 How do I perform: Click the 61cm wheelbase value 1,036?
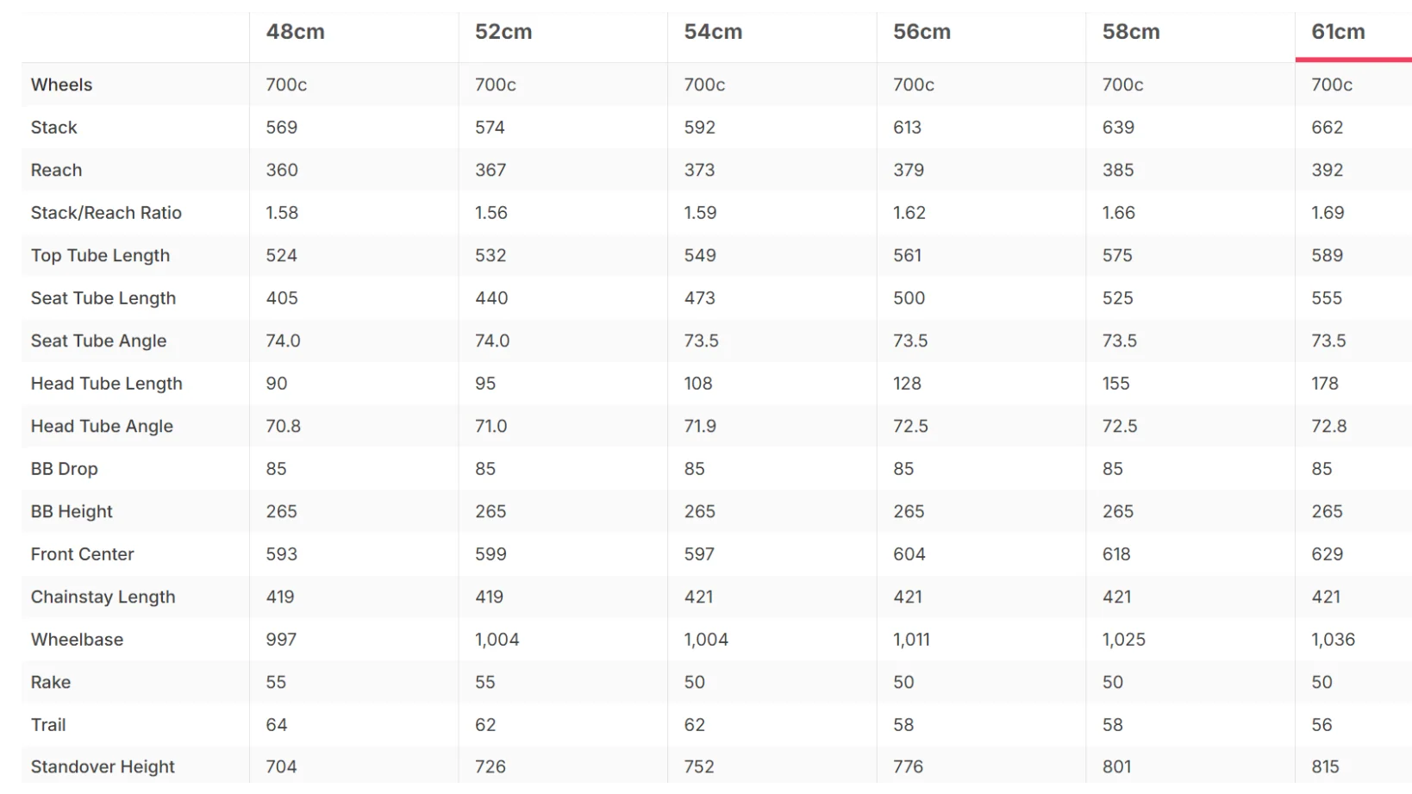(1333, 640)
